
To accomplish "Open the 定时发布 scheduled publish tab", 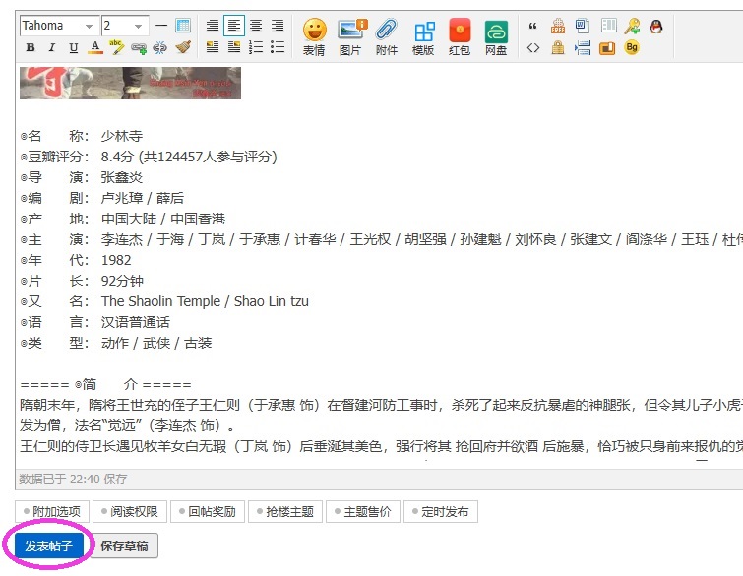I will (x=442, y=512).
